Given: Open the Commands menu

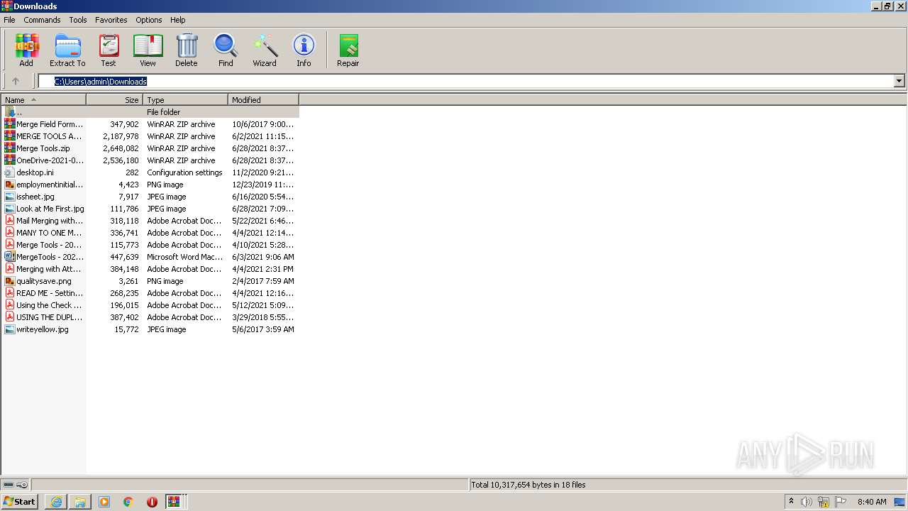Looking at the screenshot, I should 42,20.
